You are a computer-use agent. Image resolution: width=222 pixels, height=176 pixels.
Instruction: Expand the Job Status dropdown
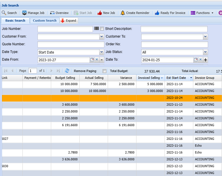point(205,52)
